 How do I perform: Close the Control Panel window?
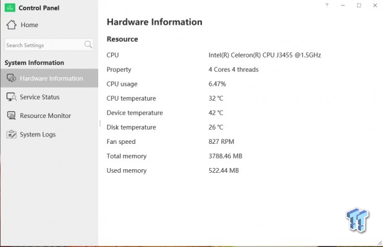(375, 5)
